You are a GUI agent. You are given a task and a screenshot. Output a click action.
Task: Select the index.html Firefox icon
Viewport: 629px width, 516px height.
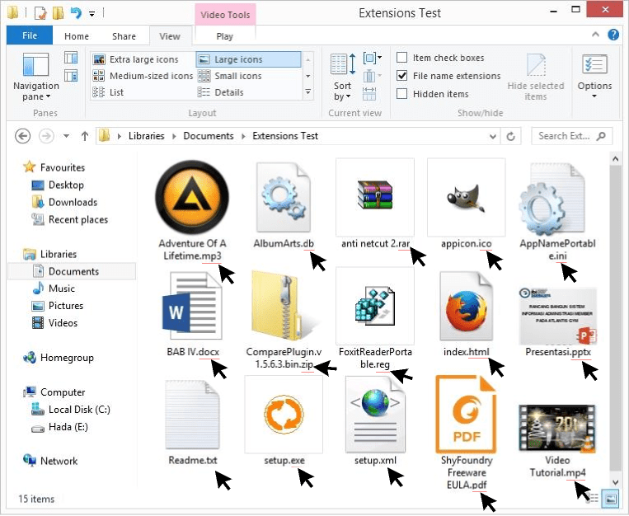[466, 306]
